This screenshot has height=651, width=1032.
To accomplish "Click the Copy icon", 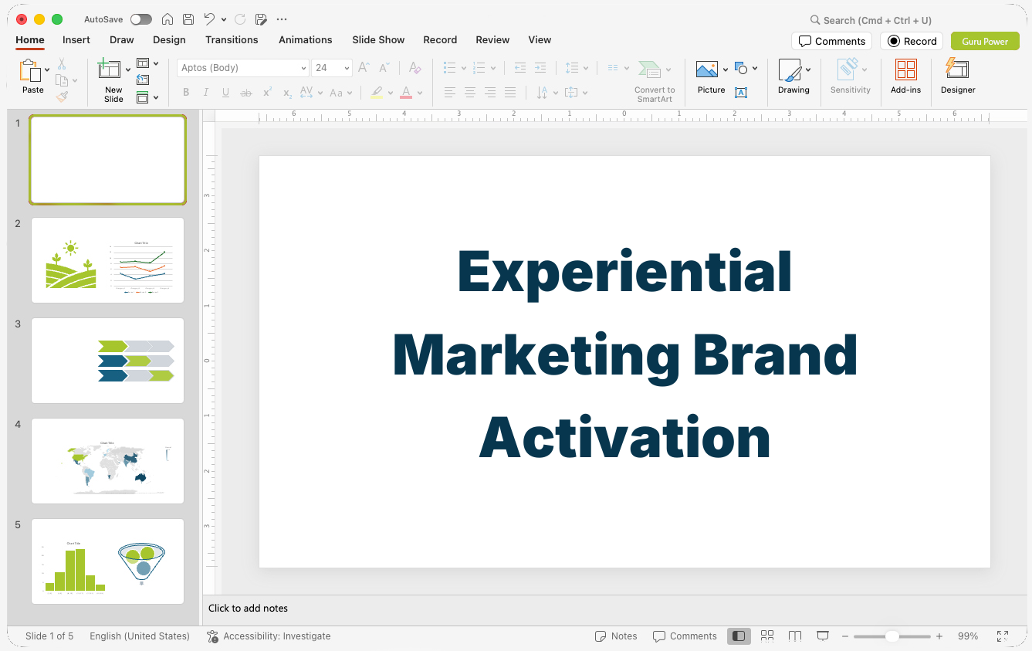I will [x=62, y=80].
